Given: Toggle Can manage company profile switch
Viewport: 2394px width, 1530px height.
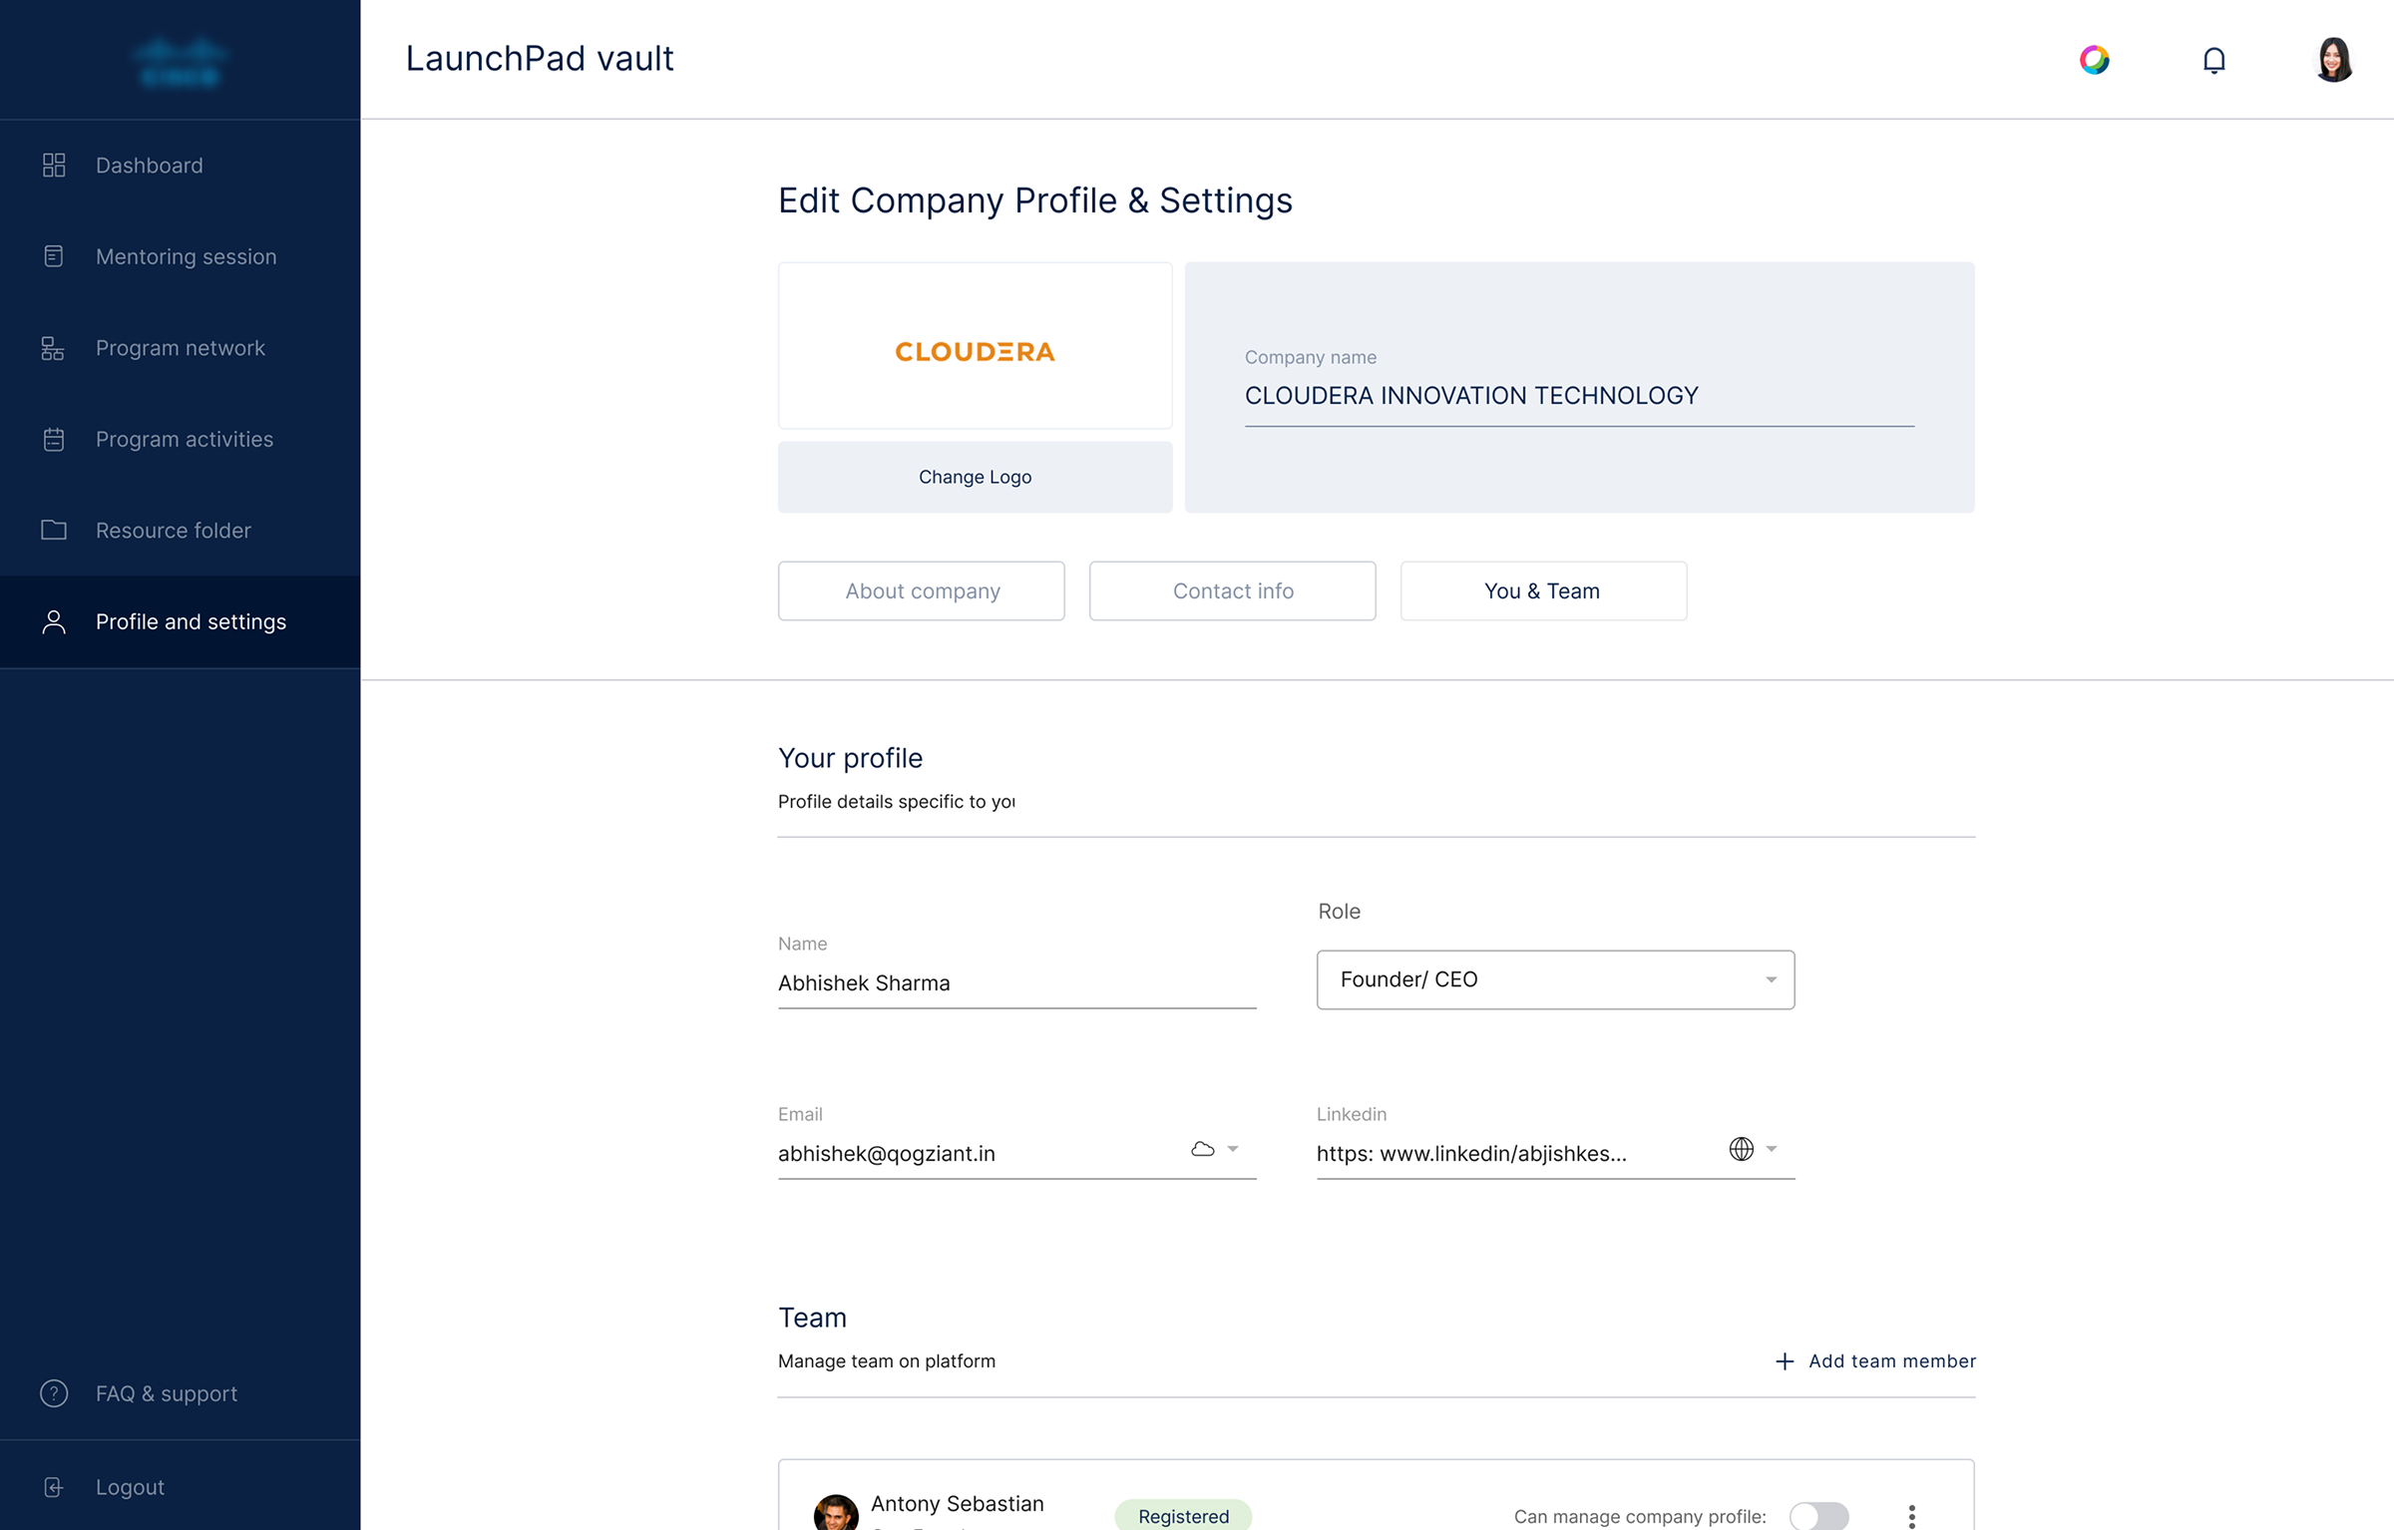Looking at the screenshot, I should [x=1818, y=1516].
